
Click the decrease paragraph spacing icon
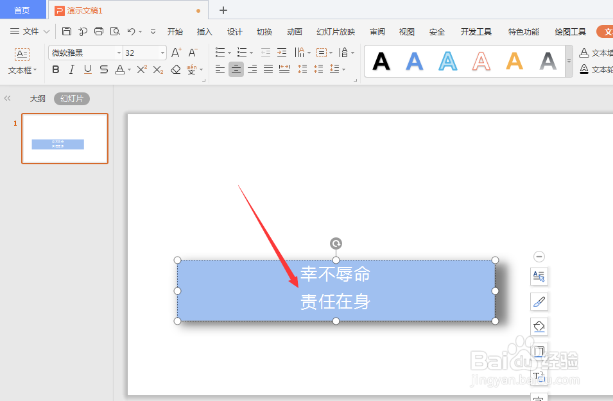[318, 69]
